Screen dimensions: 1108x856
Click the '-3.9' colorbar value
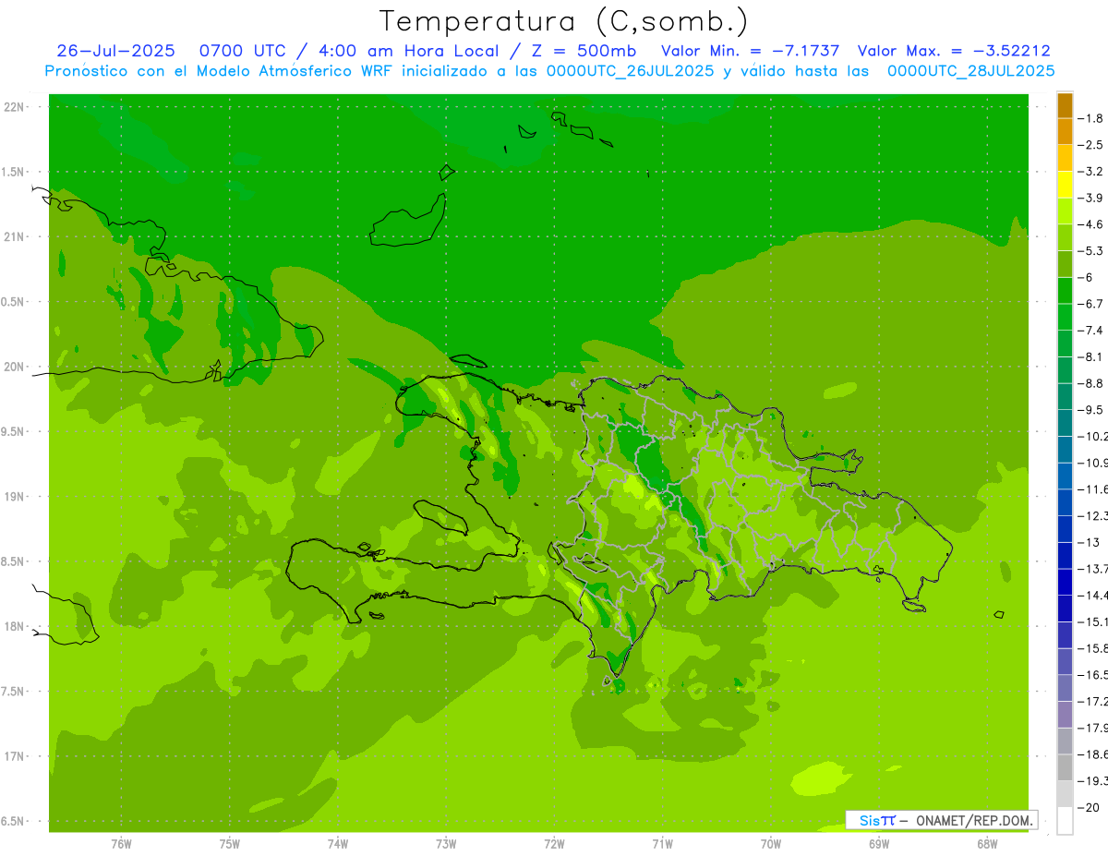click(1091, 198)
